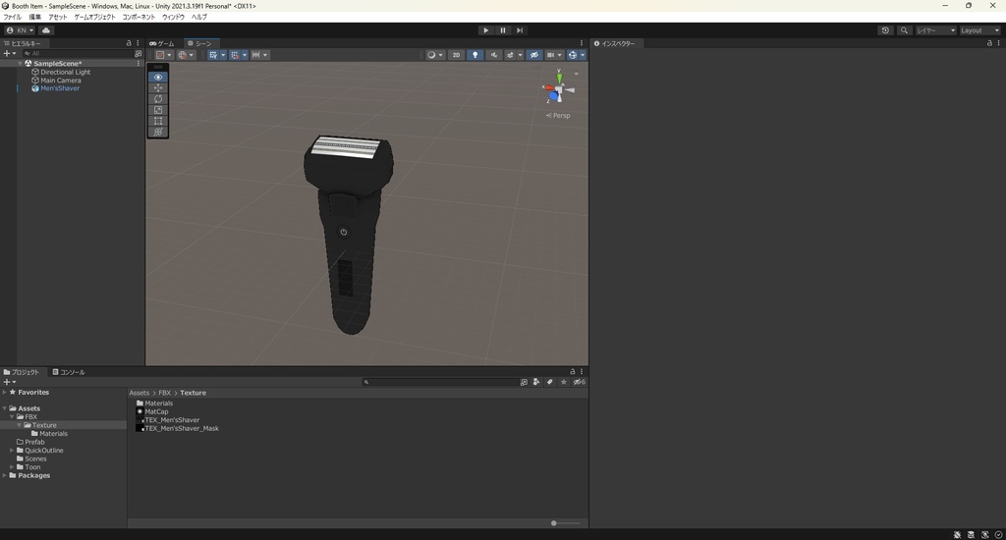This screenshot has height=540, width=1006.
Task: Open the scene camera settings dropdown
Action: click(554, 55)
